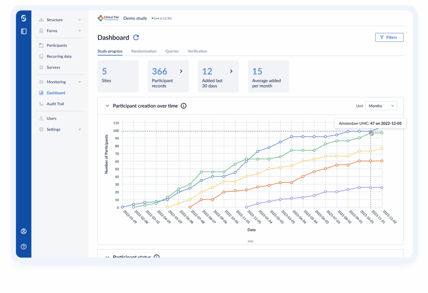Open the Surveys section in the sidebar
Image resolution: width=428 pixels, height=293 pixels.
[53, 67]
